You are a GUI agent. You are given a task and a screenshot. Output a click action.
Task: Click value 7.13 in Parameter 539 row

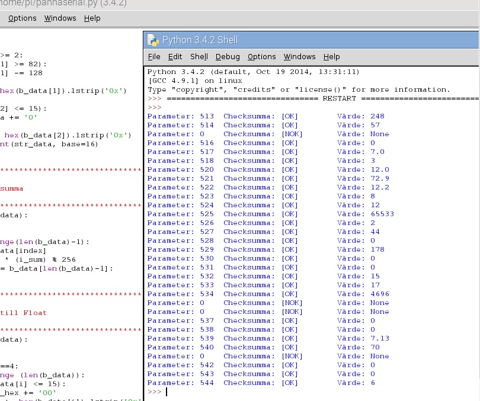380,338
